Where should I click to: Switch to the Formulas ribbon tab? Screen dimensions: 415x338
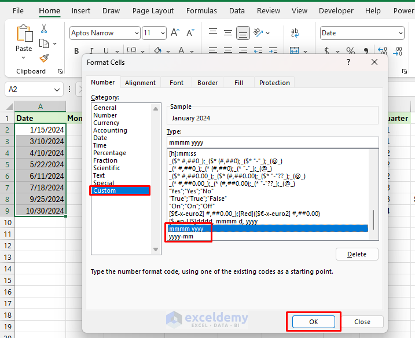(201, 10)
